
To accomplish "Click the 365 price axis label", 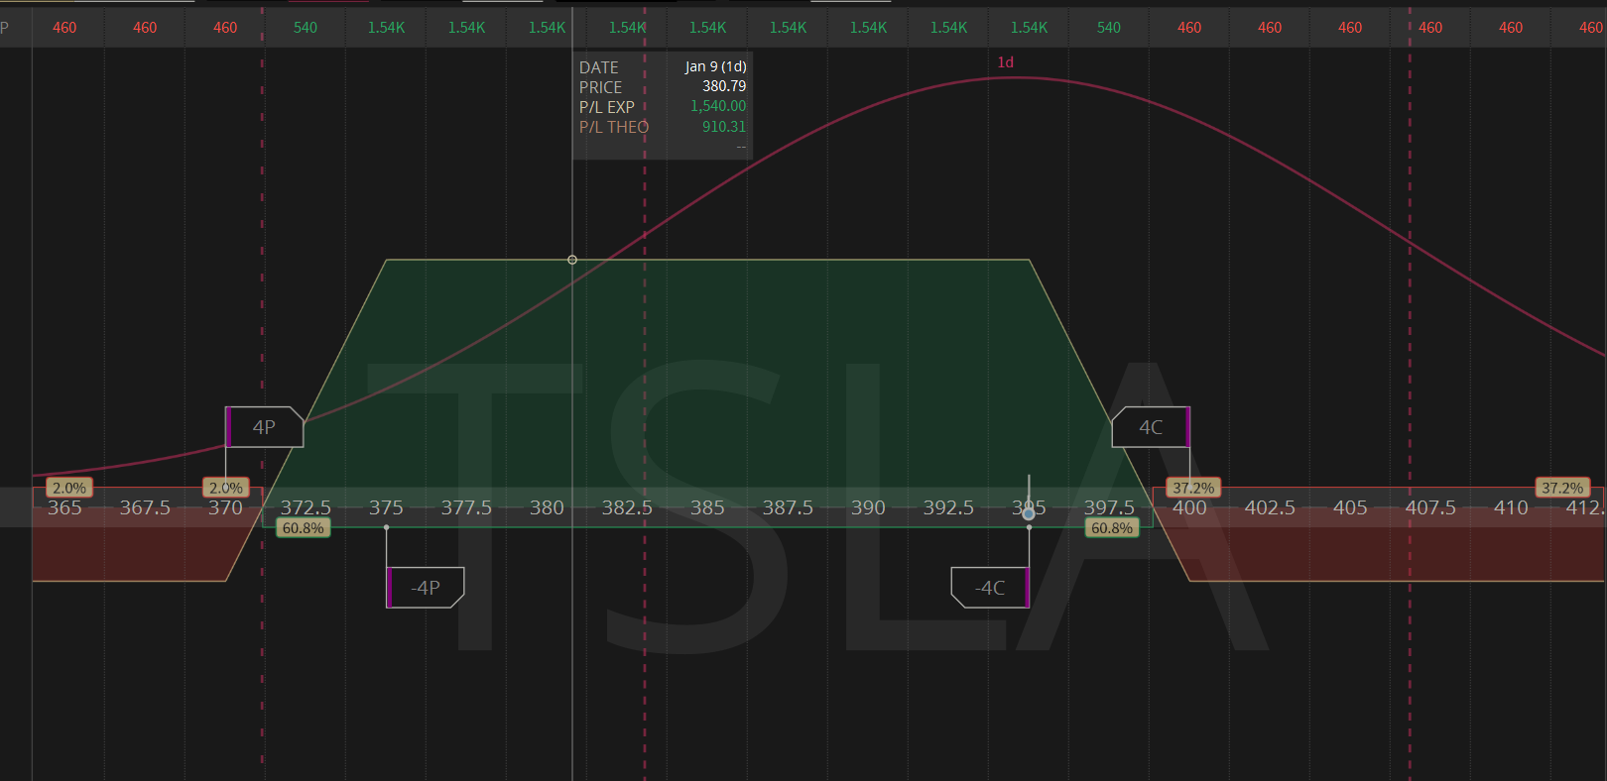I will click(x=64, y=507).
